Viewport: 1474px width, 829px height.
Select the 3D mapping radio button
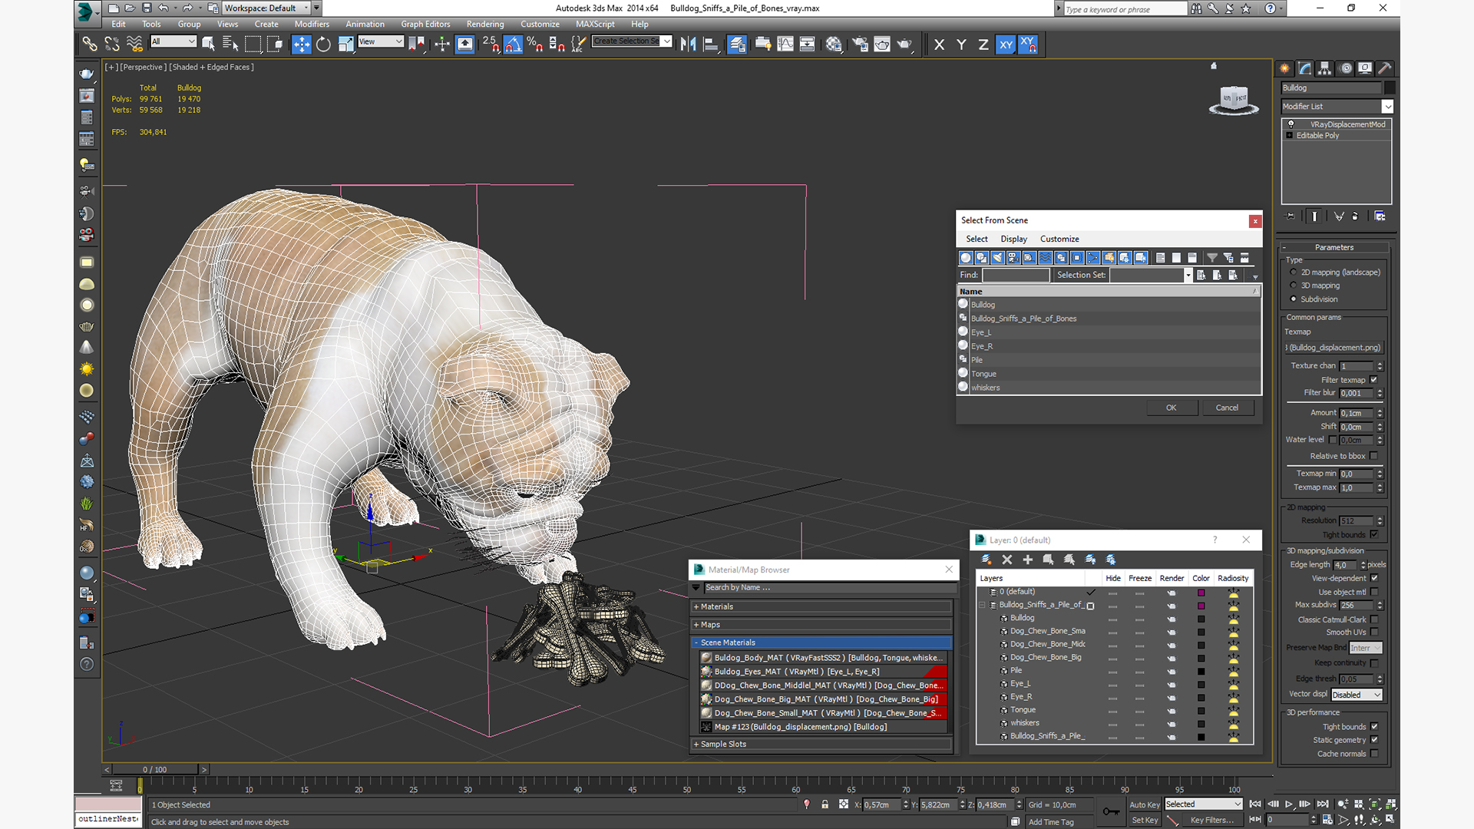pos(1294,286)
